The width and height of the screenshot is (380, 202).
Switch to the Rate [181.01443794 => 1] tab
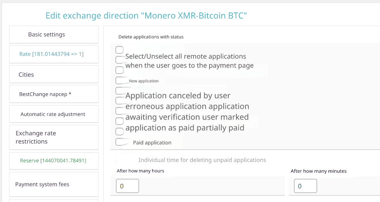tap(53, 54)
